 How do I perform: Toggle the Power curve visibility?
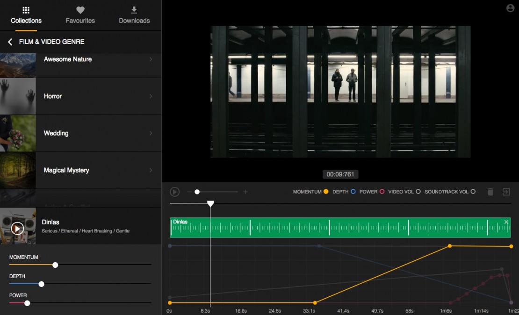(382, 192)
